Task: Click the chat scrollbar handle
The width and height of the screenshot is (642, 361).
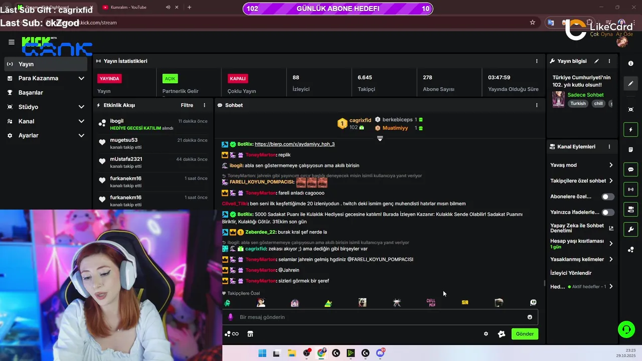Action: pyautogui.click(x=544, y=283)
